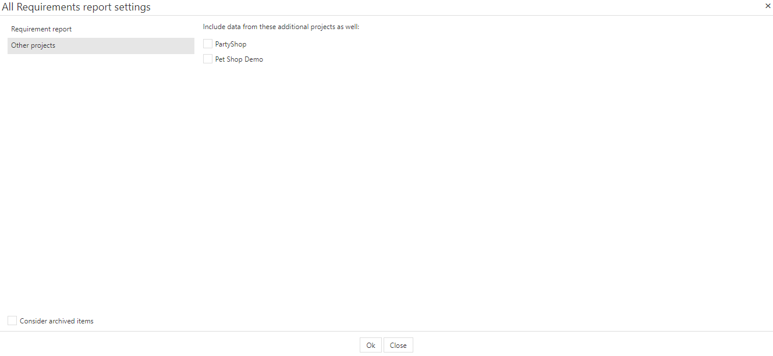Cancel the settings using the Close button
The height and width of the screenshot is (356, 773).
pos(398,345)
